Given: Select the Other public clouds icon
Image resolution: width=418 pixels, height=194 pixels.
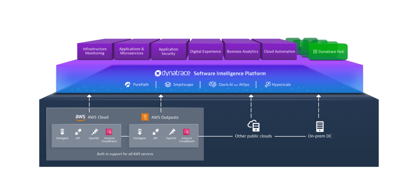Looking at the screenshot, I should pos(254,126).
